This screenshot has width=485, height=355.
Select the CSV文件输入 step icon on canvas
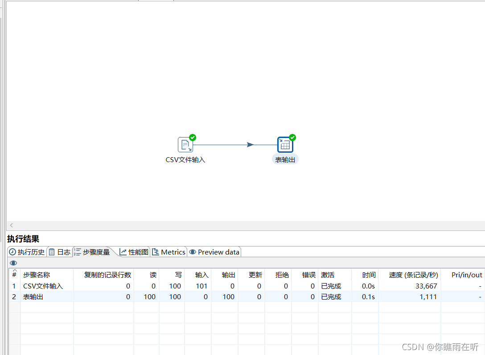tap(185, 144)
